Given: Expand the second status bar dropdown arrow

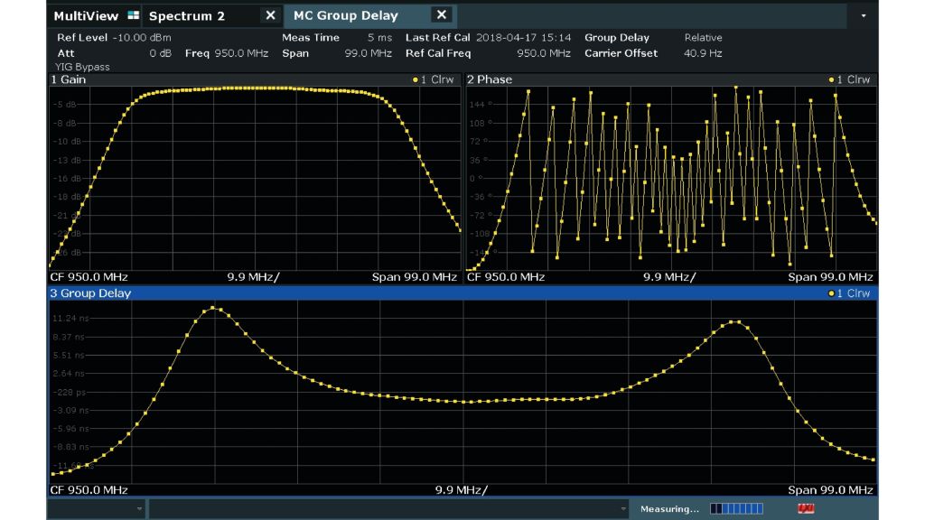Looking at the screenshot, I should (622, 510).
